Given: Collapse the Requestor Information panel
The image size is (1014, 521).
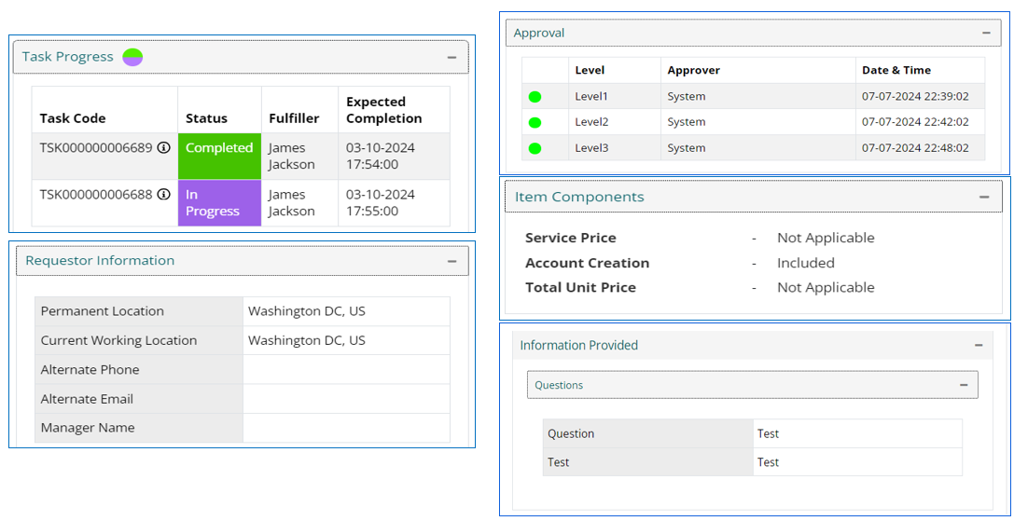Looking at the screenshot, I should coord(451,261).
